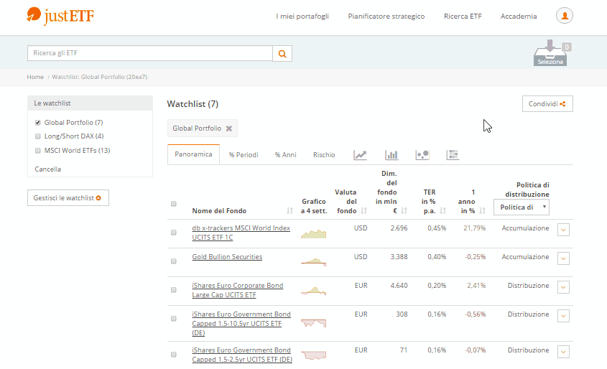Open the Politica di distribuzione dropdown
The height and width of the screenshot is (369, 607).
[x=522, y=207]
